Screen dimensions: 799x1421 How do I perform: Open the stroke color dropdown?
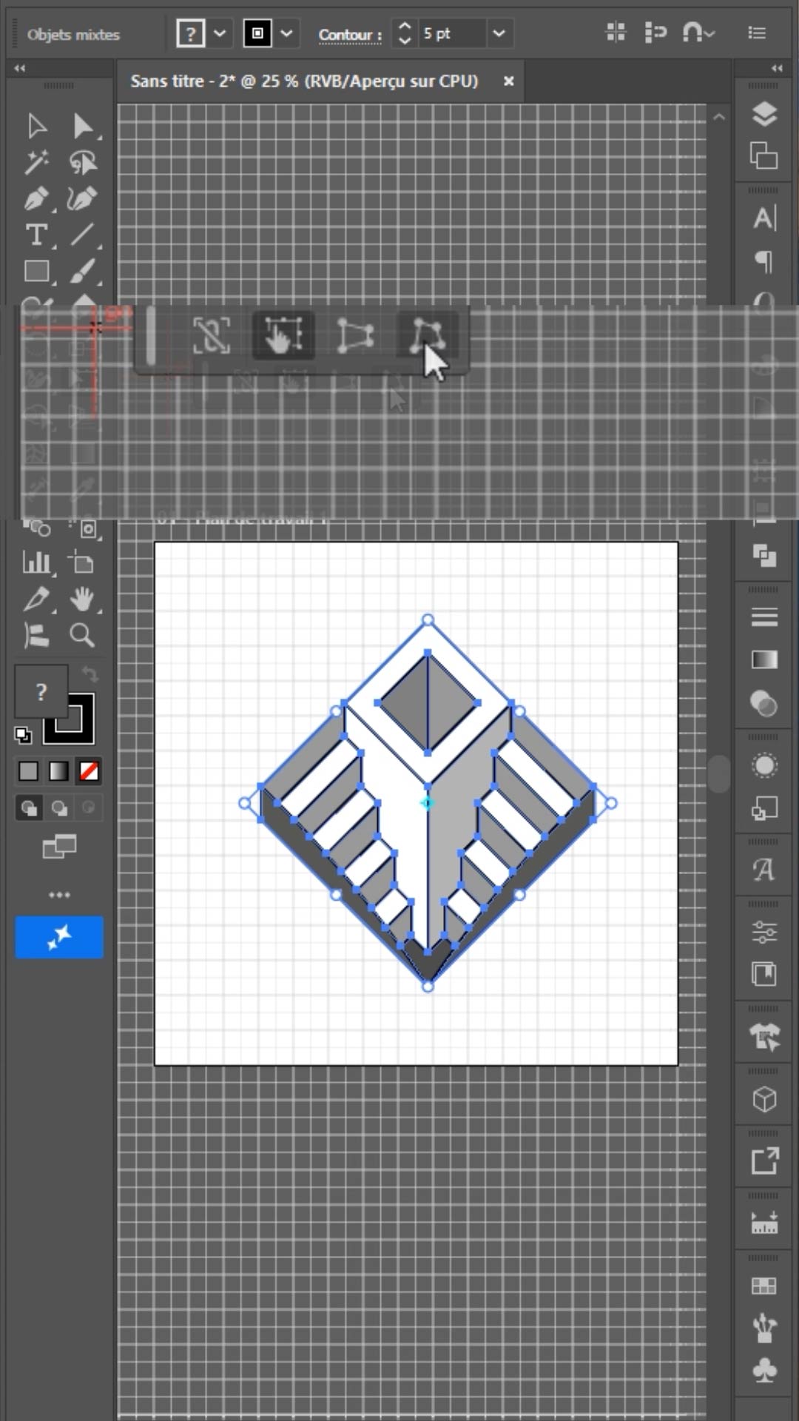coord(286,33)
